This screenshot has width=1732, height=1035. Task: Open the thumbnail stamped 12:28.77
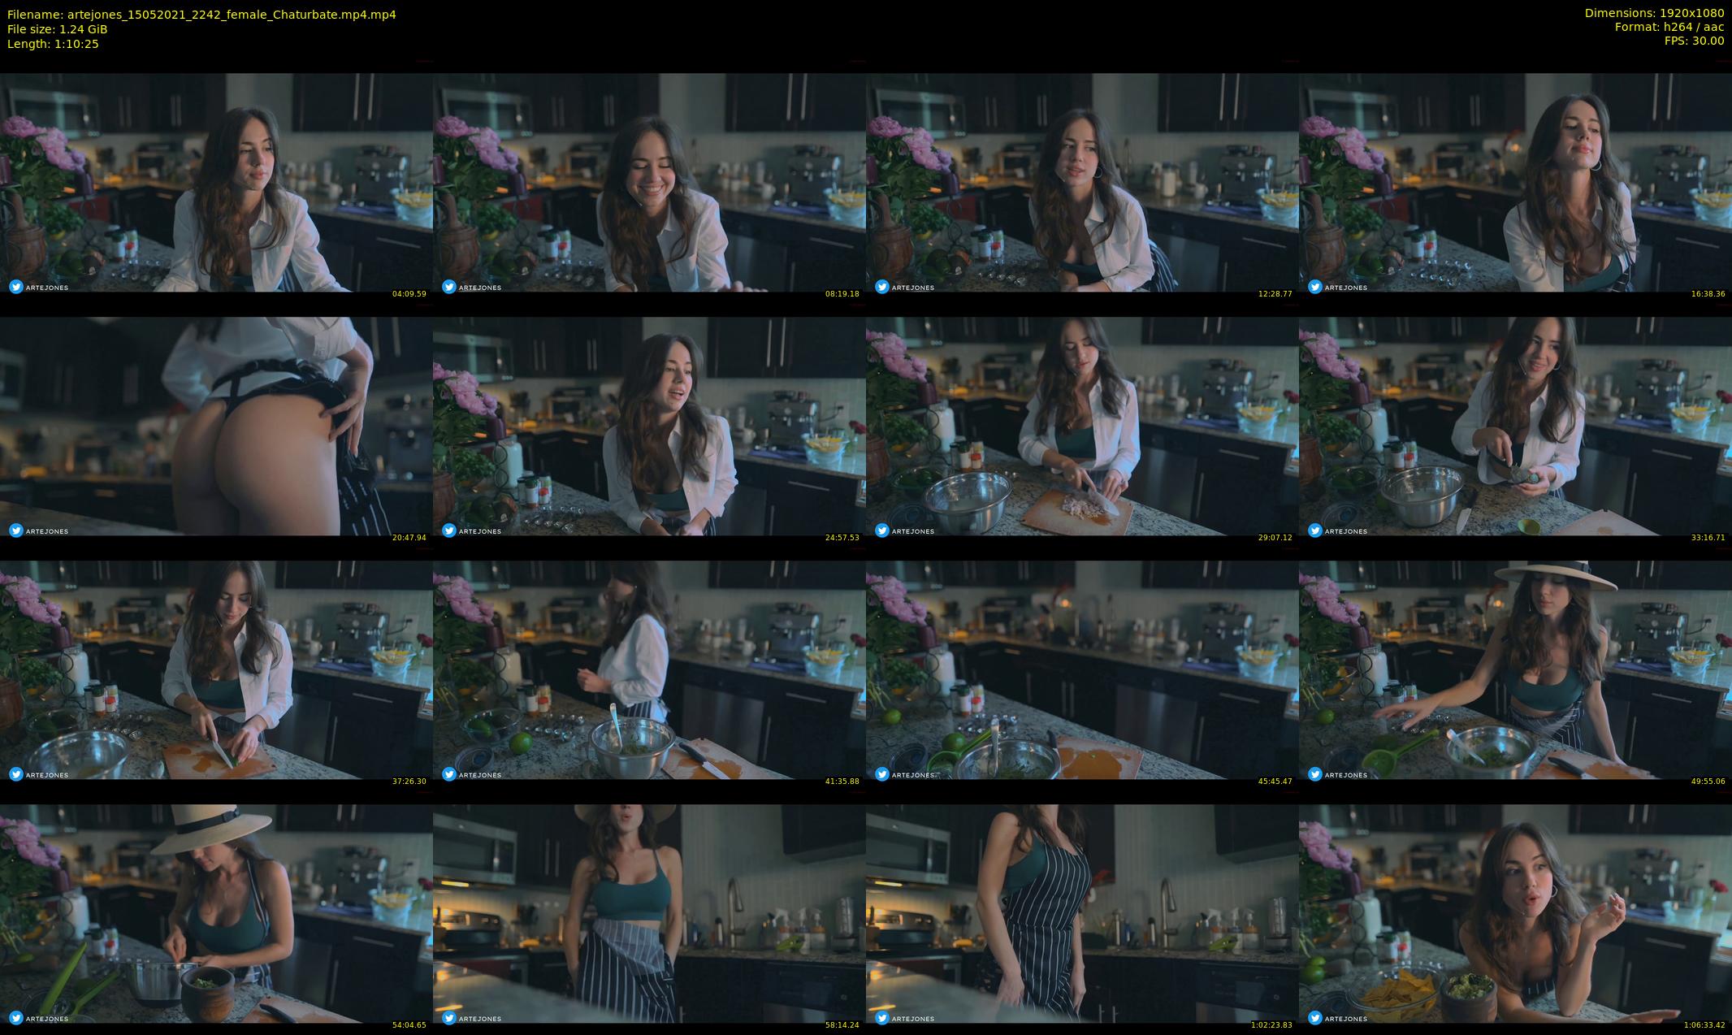pos(1082,183)
